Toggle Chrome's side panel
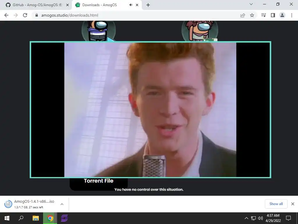Viewport: 298px width, 224px height. point(273,15)
